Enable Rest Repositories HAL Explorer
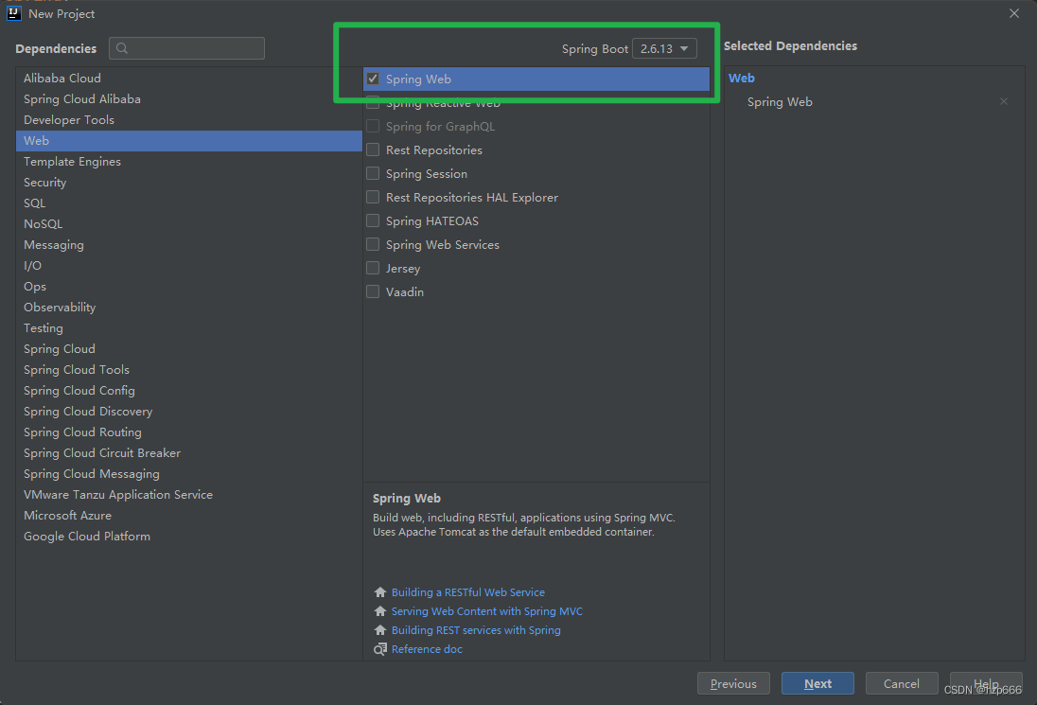 coord(373,197)
